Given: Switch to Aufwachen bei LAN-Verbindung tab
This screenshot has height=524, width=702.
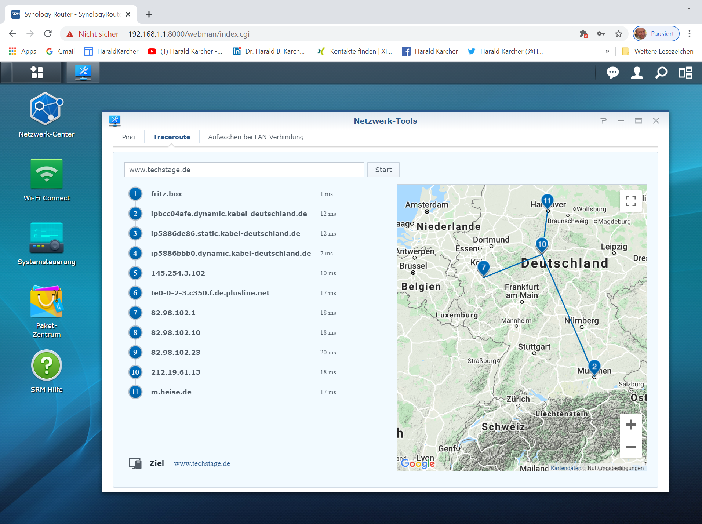Looking at the screenshot, I should [x=256, y=137].
